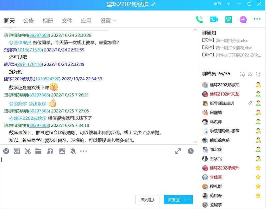Select member 何鑫城 in list
This screenshot has width=266, height=209.
point(232,112)
